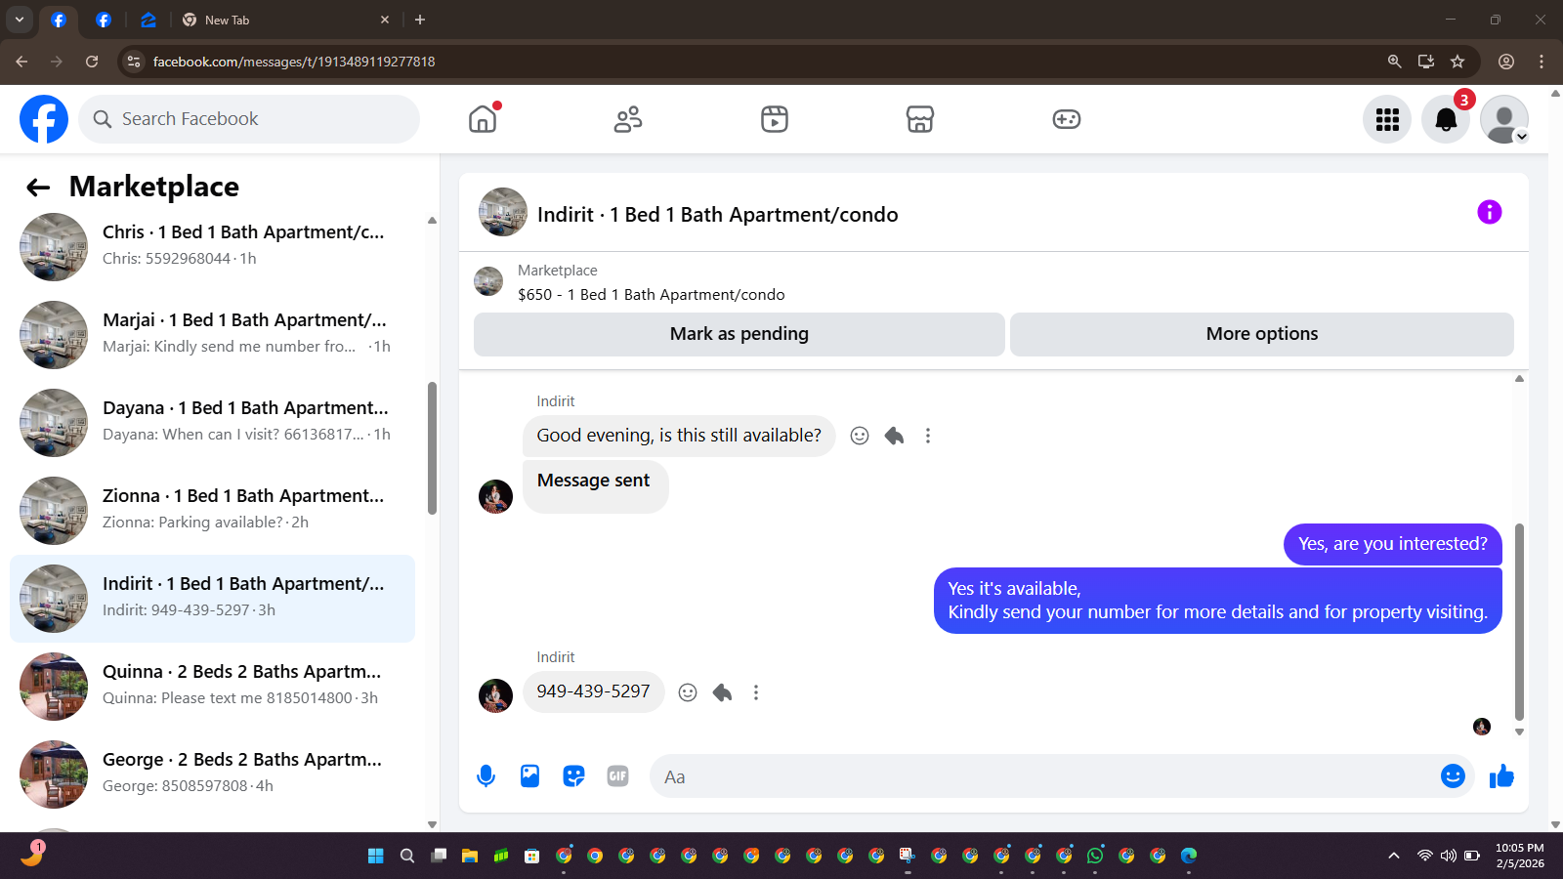Image resolution: width=1563 pixels, height=879 pixels.
Task: Attach a photo with image icon
Action: pyautogui.click(x=529, y=776)
